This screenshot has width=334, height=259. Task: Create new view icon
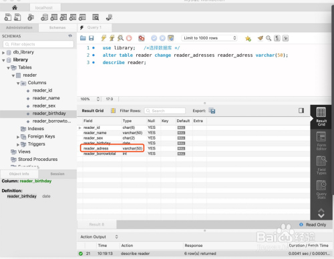click(x=63, y=17)
